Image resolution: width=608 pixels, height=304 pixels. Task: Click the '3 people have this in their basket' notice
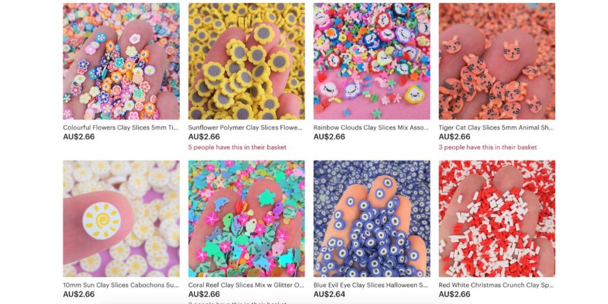pyautogui.click(x=488, y=147)
